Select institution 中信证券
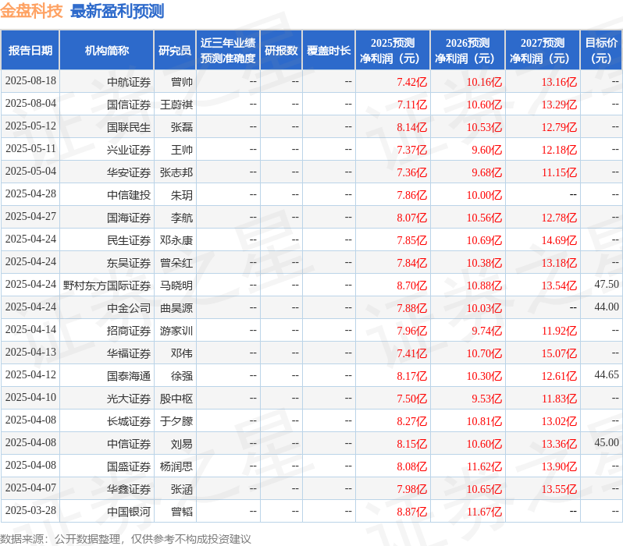The width and height of the screenshot is (623, 546). click(x=129, y=445)
